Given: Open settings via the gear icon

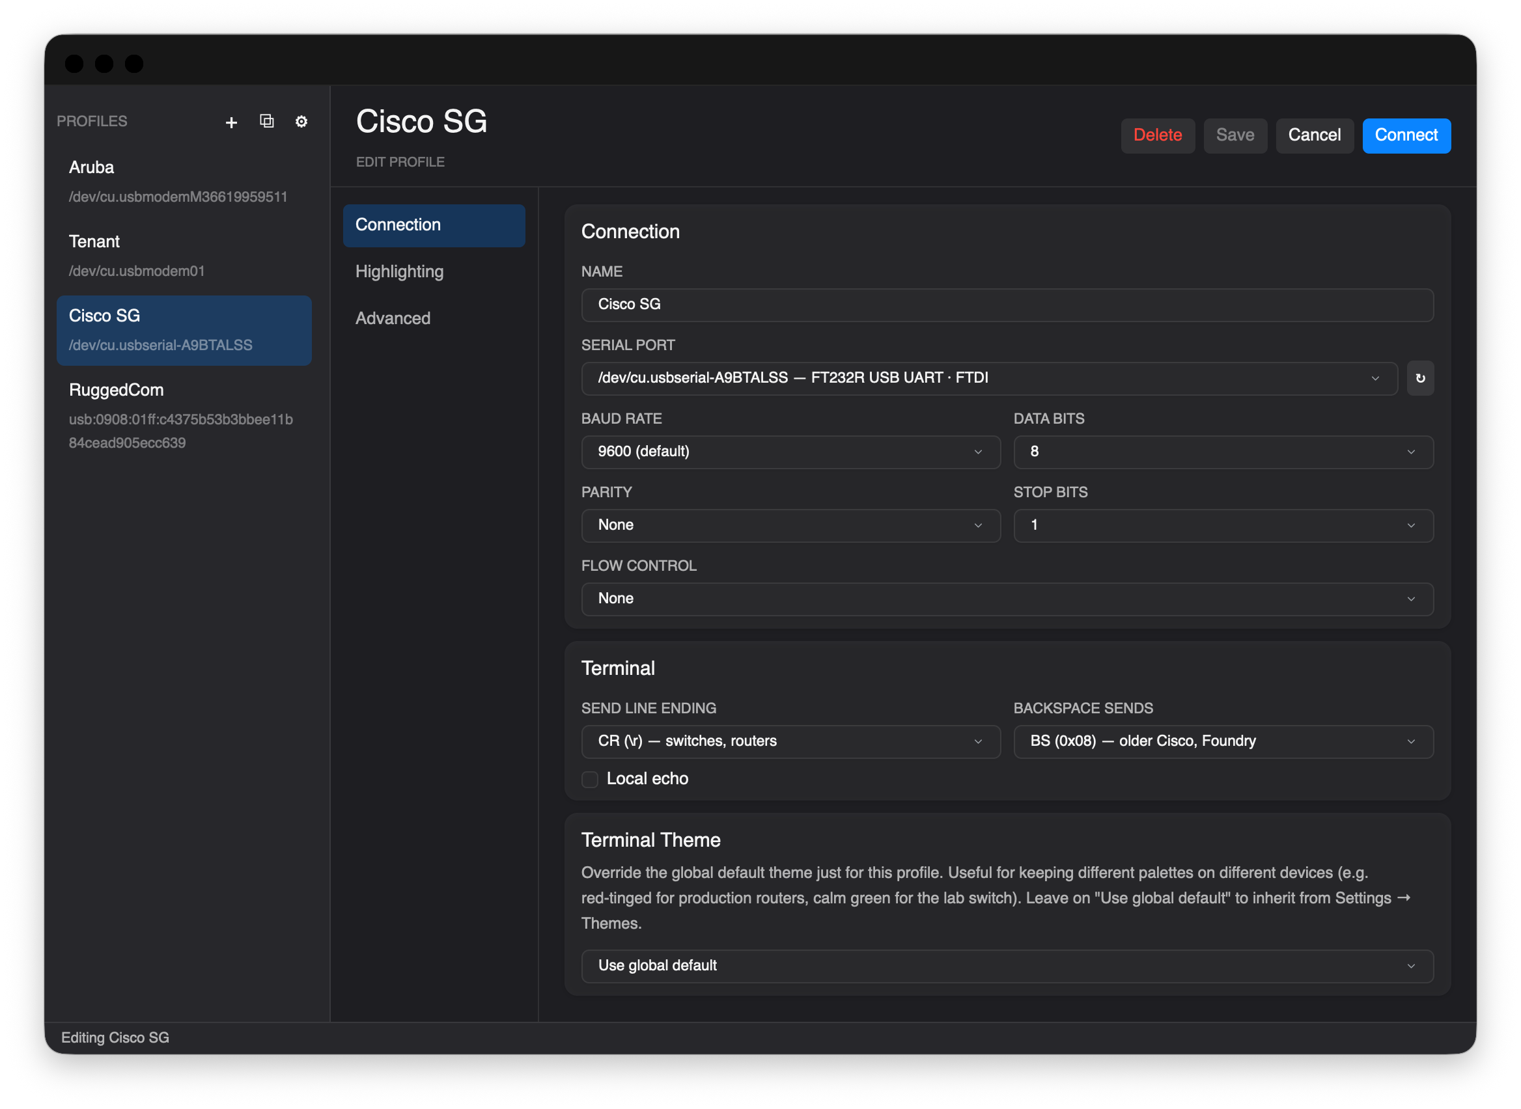Looking at the screenshot, I should point(301,122).
